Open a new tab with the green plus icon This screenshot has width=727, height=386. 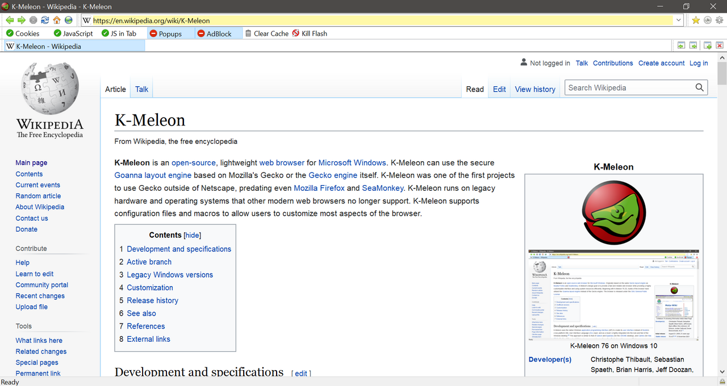[708, 45]
